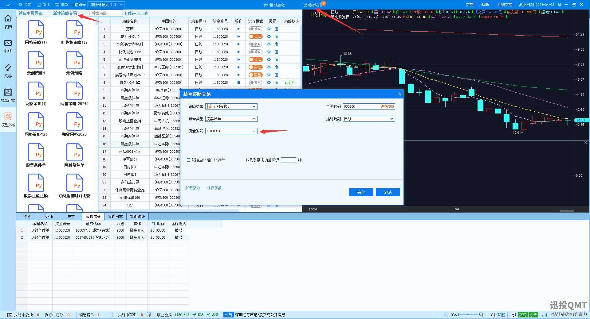Open the 我的 home sidebar icon
Screen dimensions: 590x319
pos(8,21)
